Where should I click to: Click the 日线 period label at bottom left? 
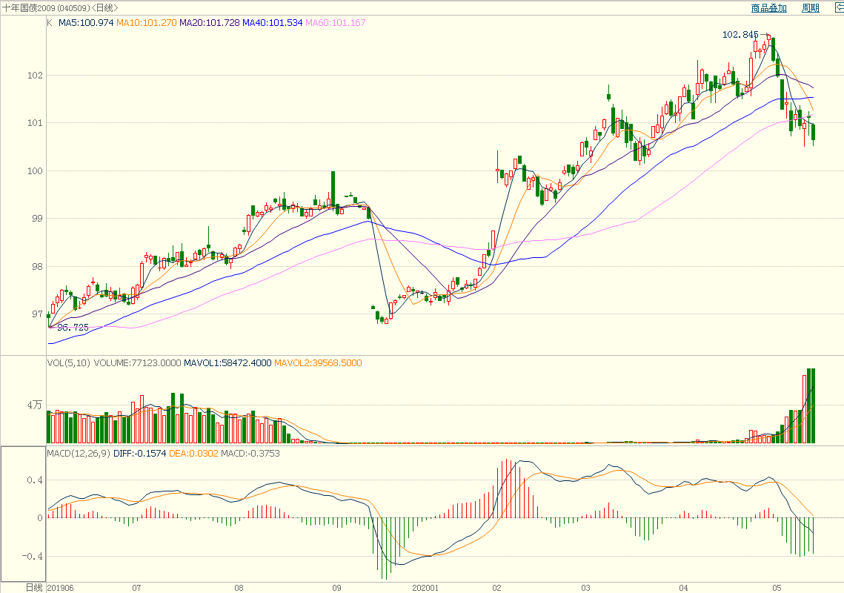34,587
